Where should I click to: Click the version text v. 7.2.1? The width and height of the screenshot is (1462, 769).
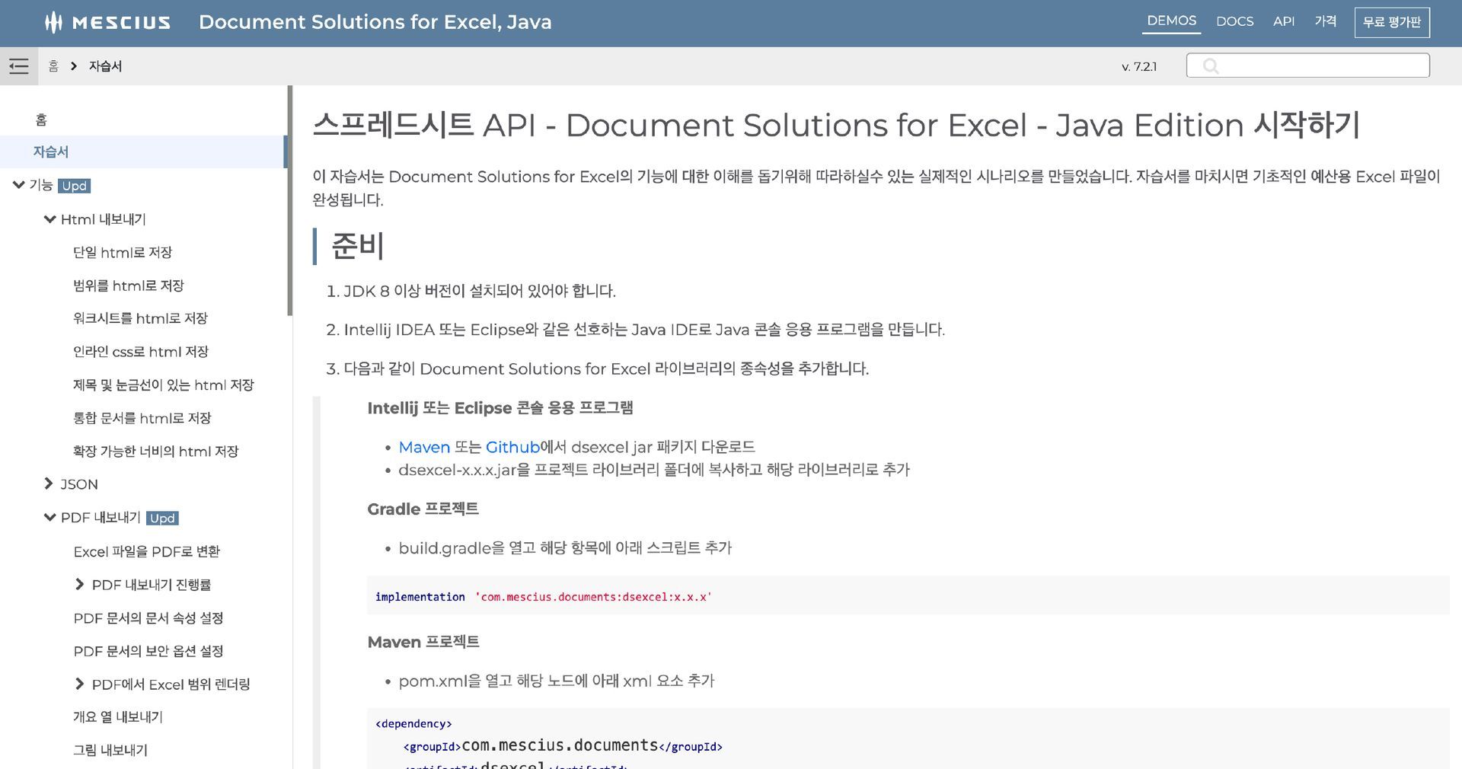coord(1138,67)
